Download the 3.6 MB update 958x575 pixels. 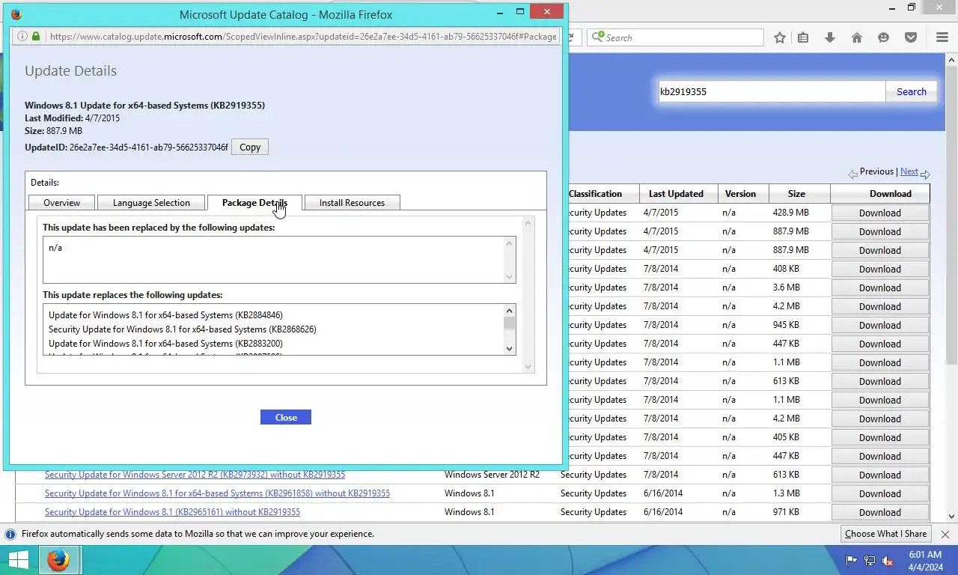click(880, 287)
